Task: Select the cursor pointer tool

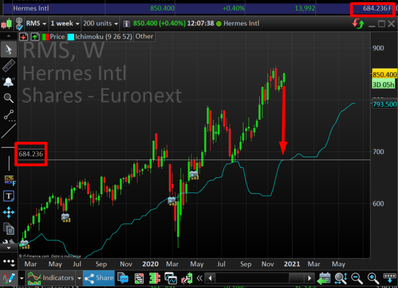Action: click(x=8, y=49)
